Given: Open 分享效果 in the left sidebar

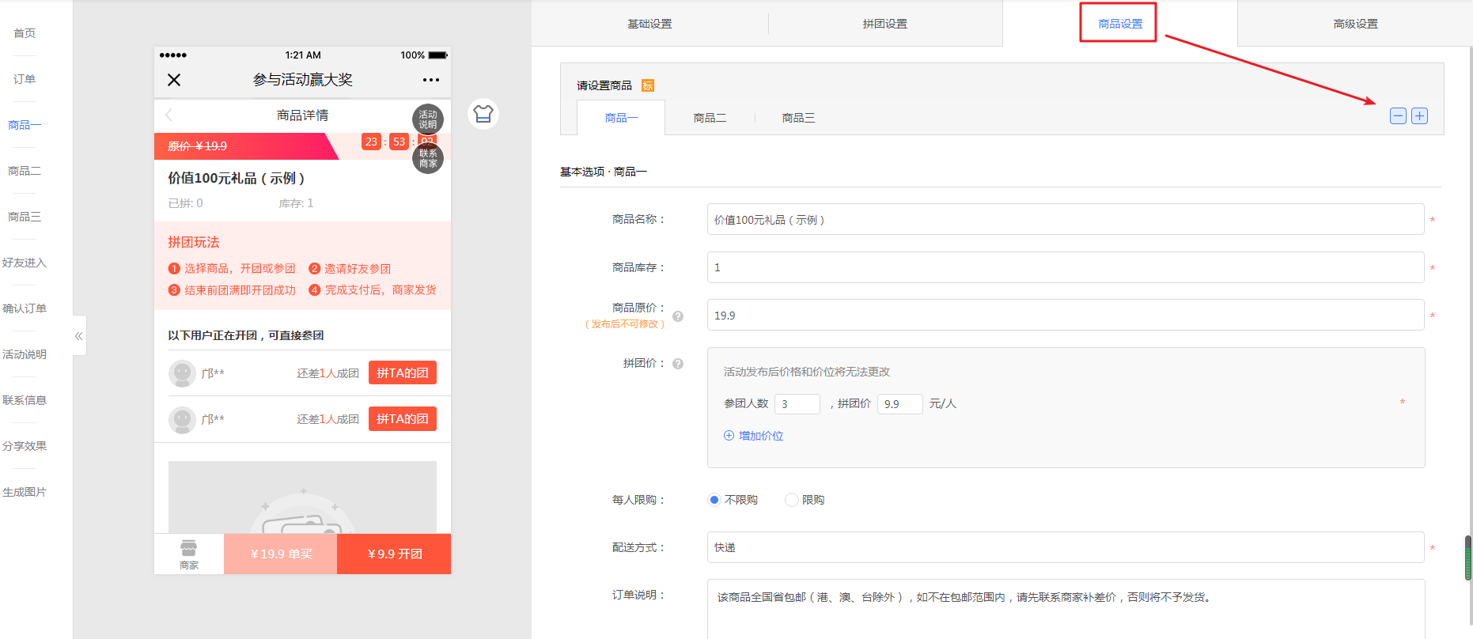Looking at the screenshot, I should click(25, 446).
